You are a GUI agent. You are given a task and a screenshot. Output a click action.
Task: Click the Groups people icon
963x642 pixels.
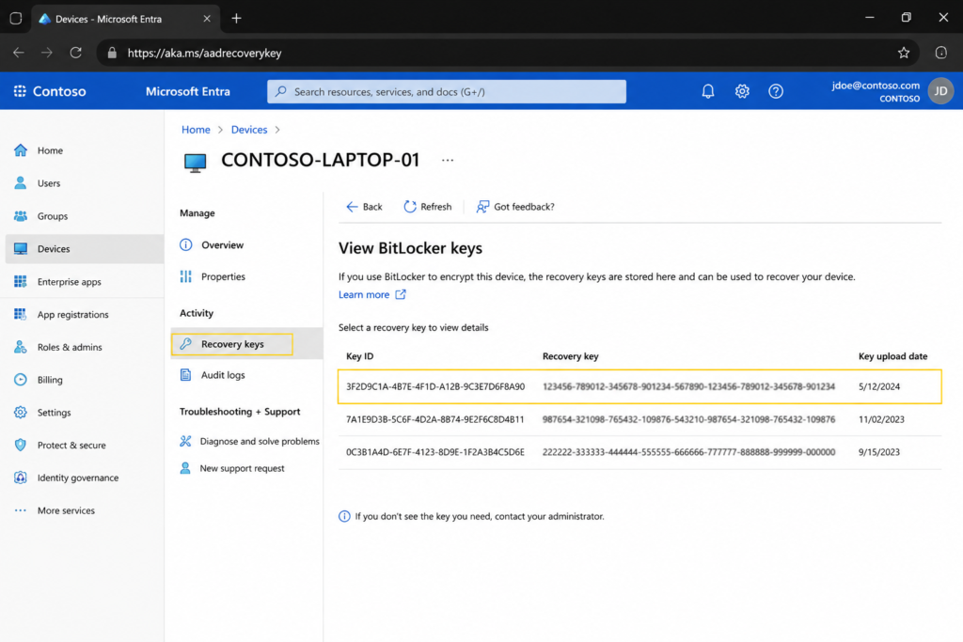coord(21,216)
